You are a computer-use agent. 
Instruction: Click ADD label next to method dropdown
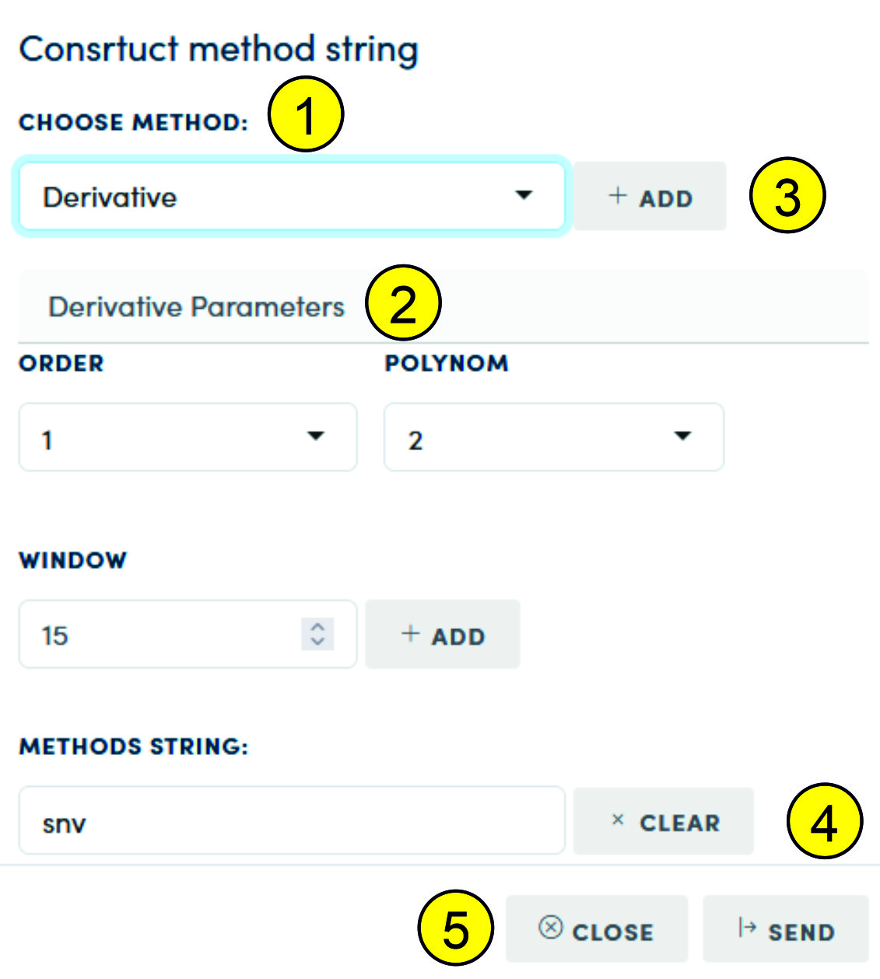pos(666,199)
